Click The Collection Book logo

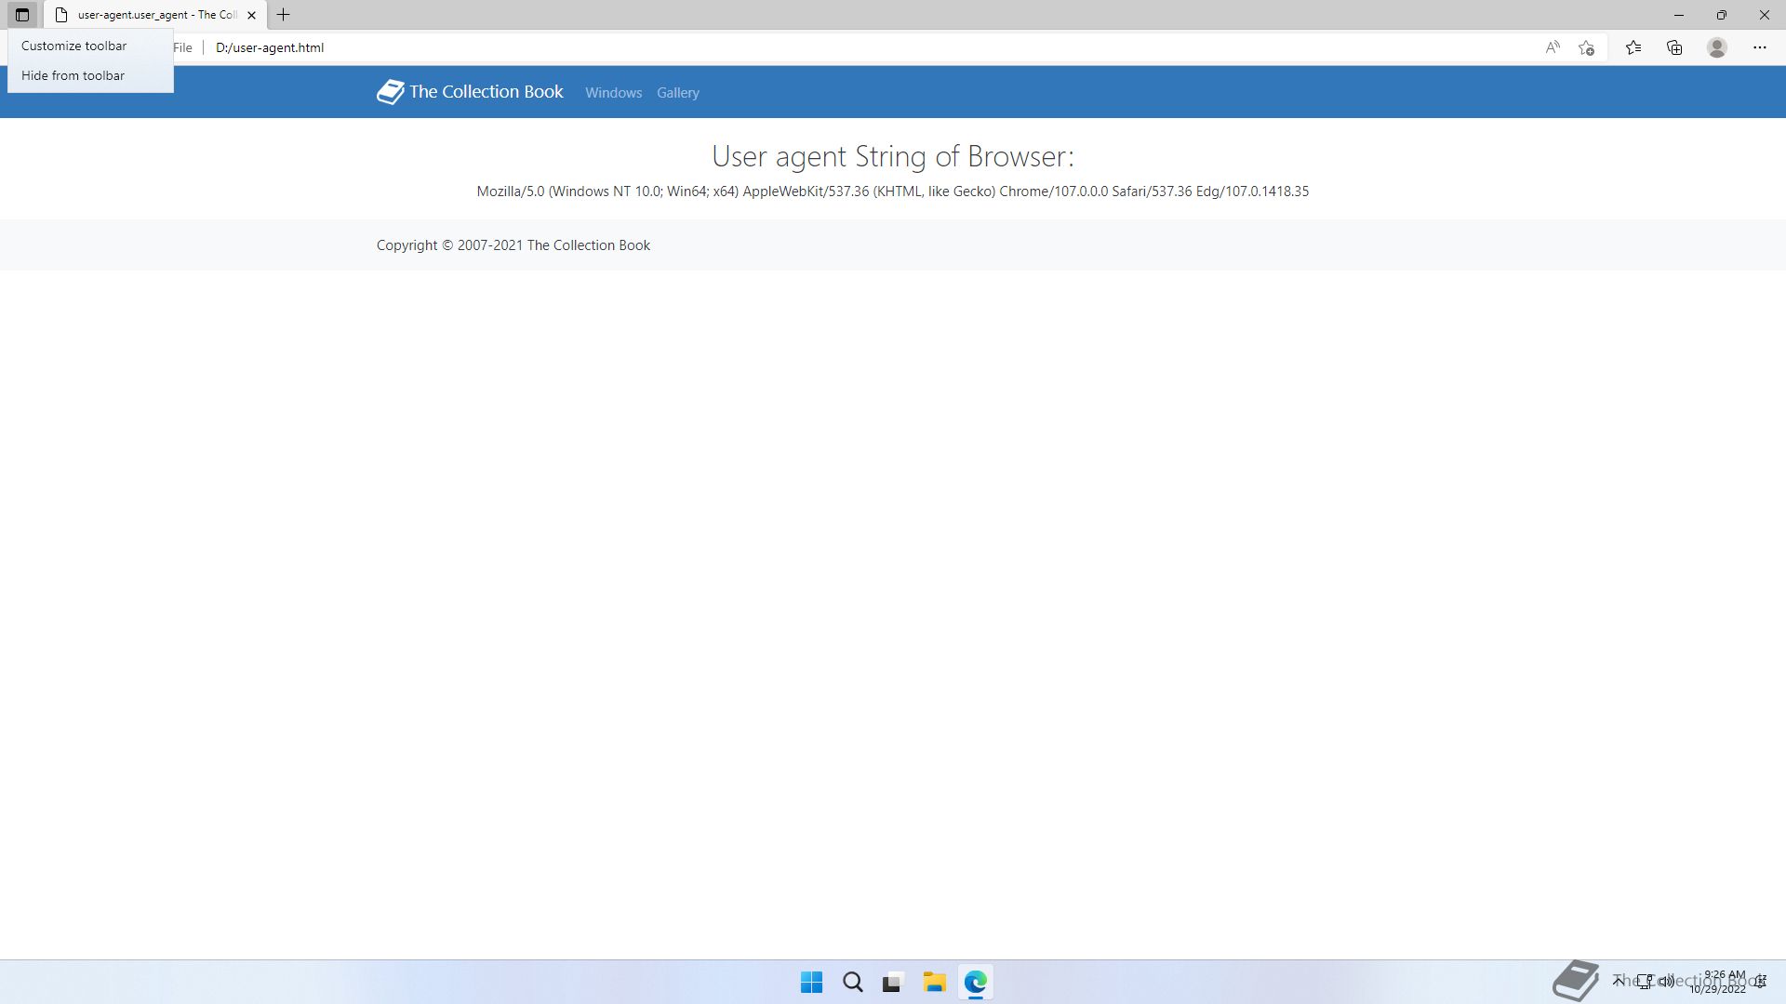click(470, 92)
